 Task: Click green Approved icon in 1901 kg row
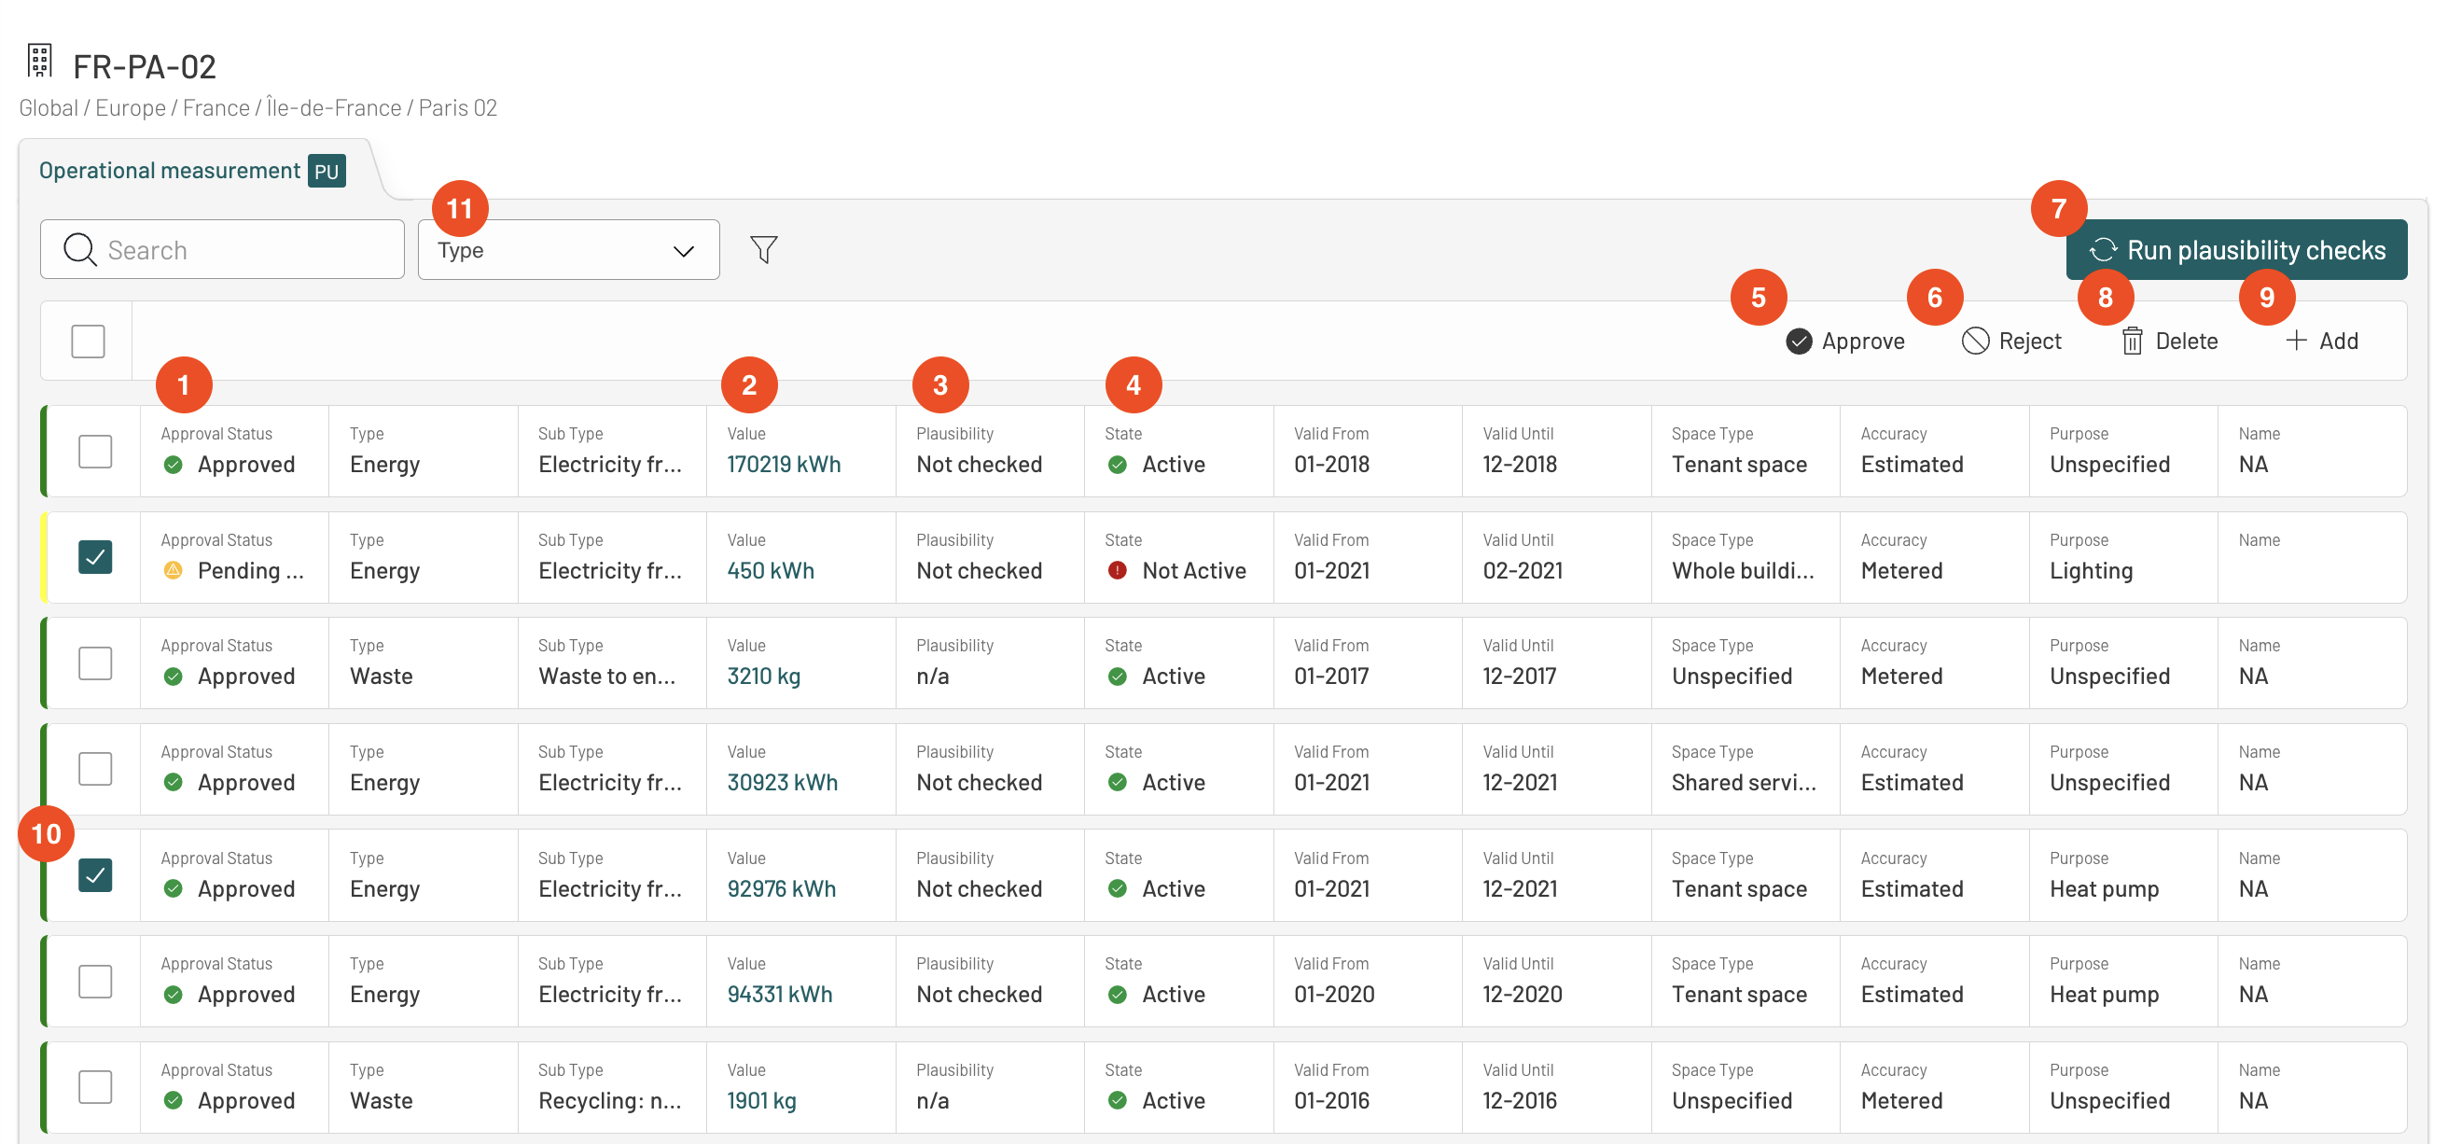pyautogui.click(x=173, y=1100)
